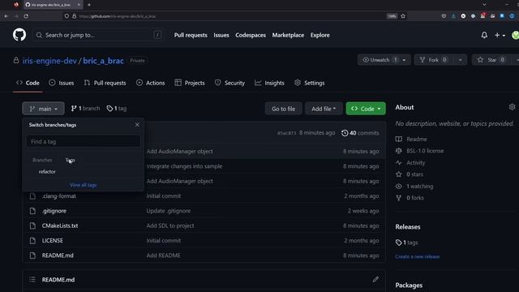Expand the Fork options arrow
The width and height of the screenshot is (519, 292).
click(x=461, y=60)
